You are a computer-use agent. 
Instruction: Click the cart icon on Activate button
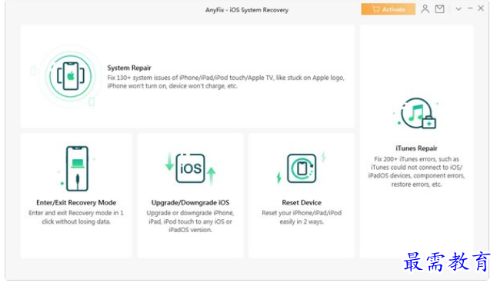click(376, 9)
